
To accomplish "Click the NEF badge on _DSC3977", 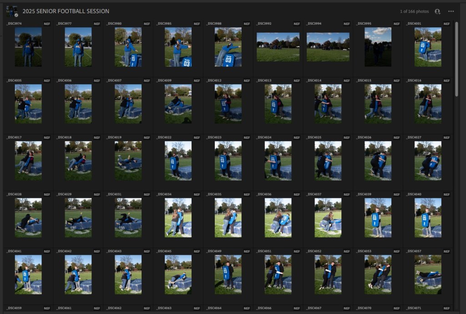I will [x=96, y=24].
